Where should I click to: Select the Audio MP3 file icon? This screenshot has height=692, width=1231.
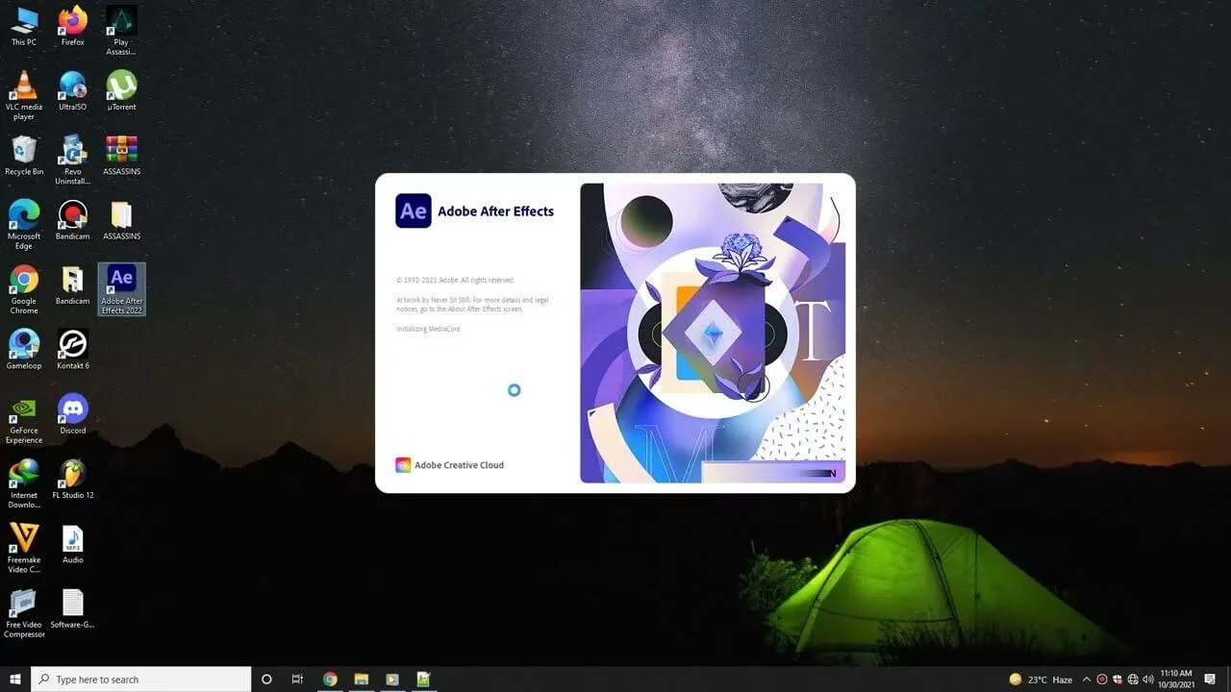tap(72, 543)
